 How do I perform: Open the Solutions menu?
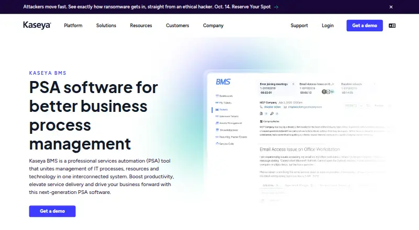(106, 26)
